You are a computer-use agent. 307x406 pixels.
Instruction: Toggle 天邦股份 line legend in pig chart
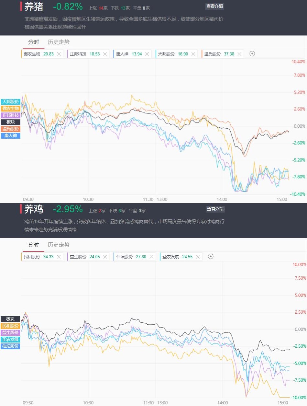pos(11,102)
